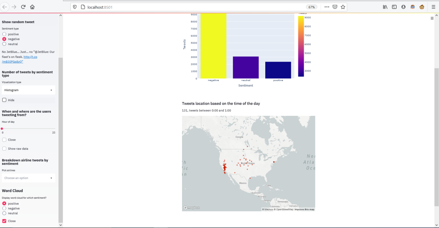Save the page to Pocket icon

[x=335, y=7]
